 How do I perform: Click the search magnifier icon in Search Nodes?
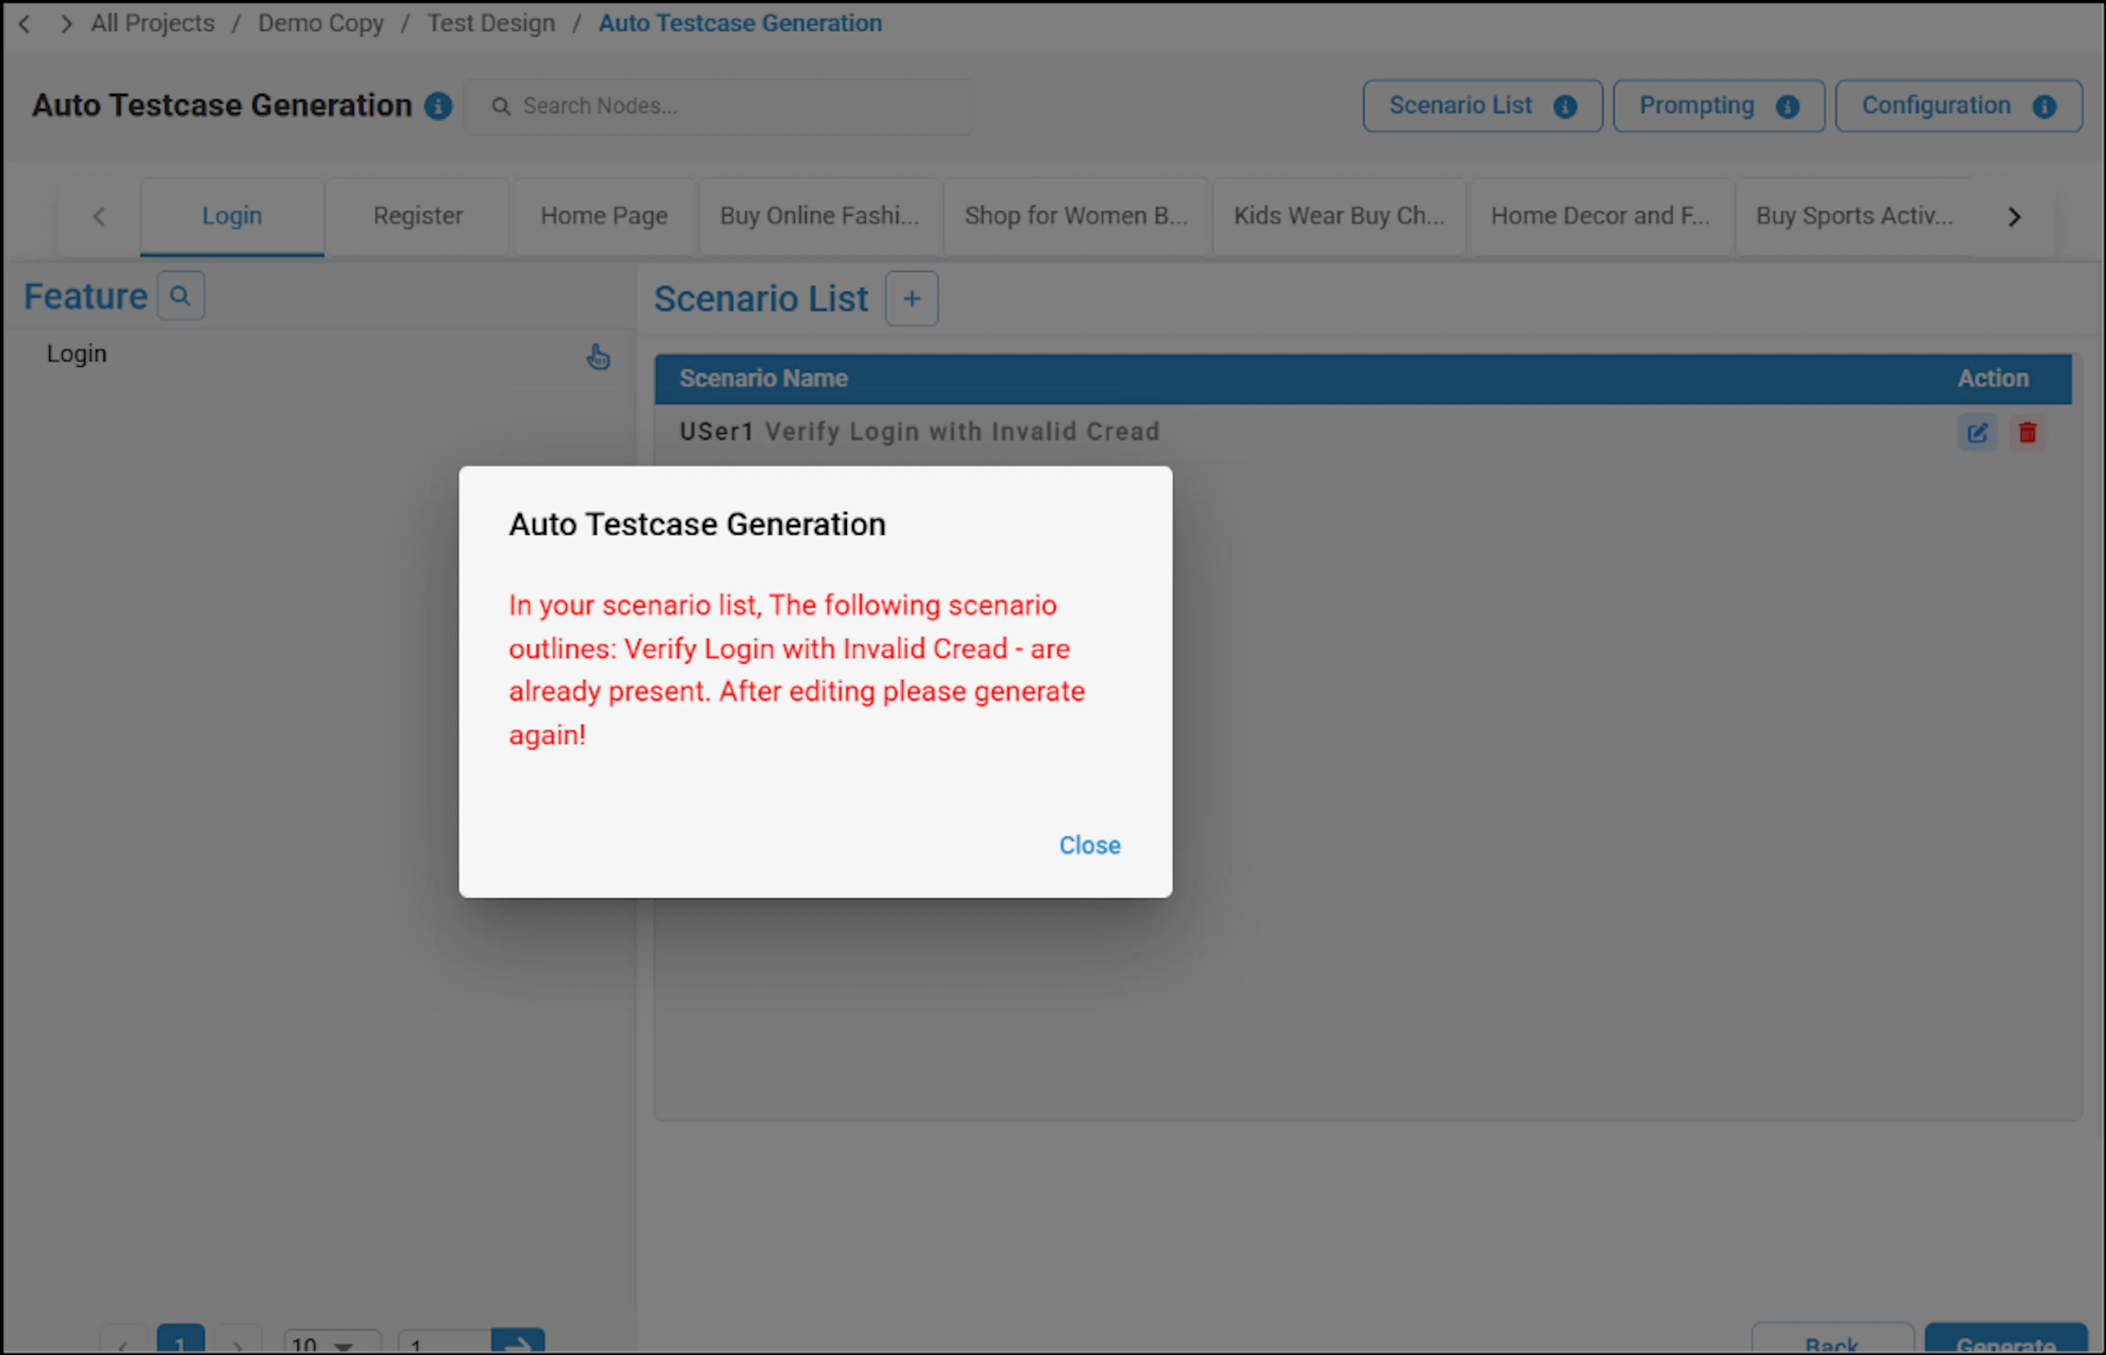(500, 106)
